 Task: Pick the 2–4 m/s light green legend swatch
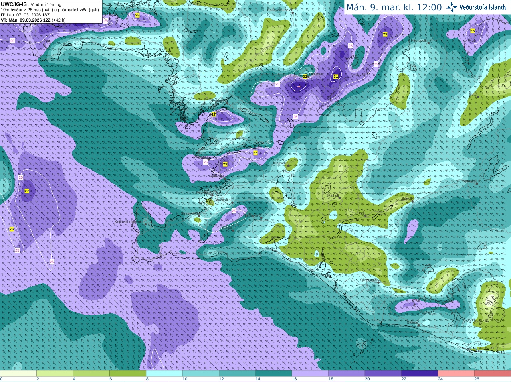pos(55,374)
